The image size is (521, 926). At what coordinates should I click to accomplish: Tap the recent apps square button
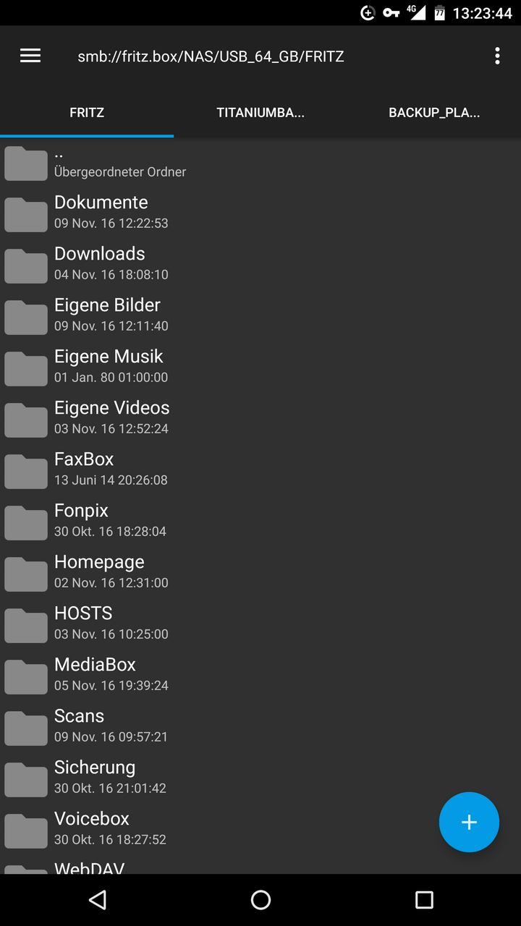point(424,899)
